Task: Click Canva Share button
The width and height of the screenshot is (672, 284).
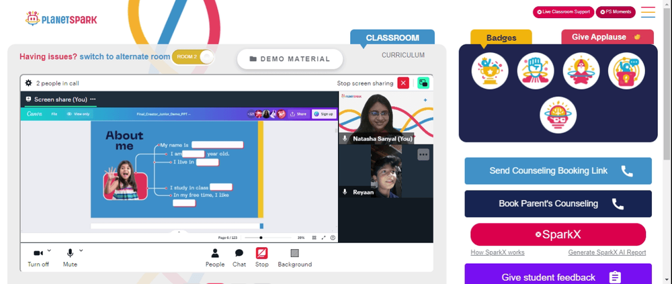Action: tap(298, 114)
